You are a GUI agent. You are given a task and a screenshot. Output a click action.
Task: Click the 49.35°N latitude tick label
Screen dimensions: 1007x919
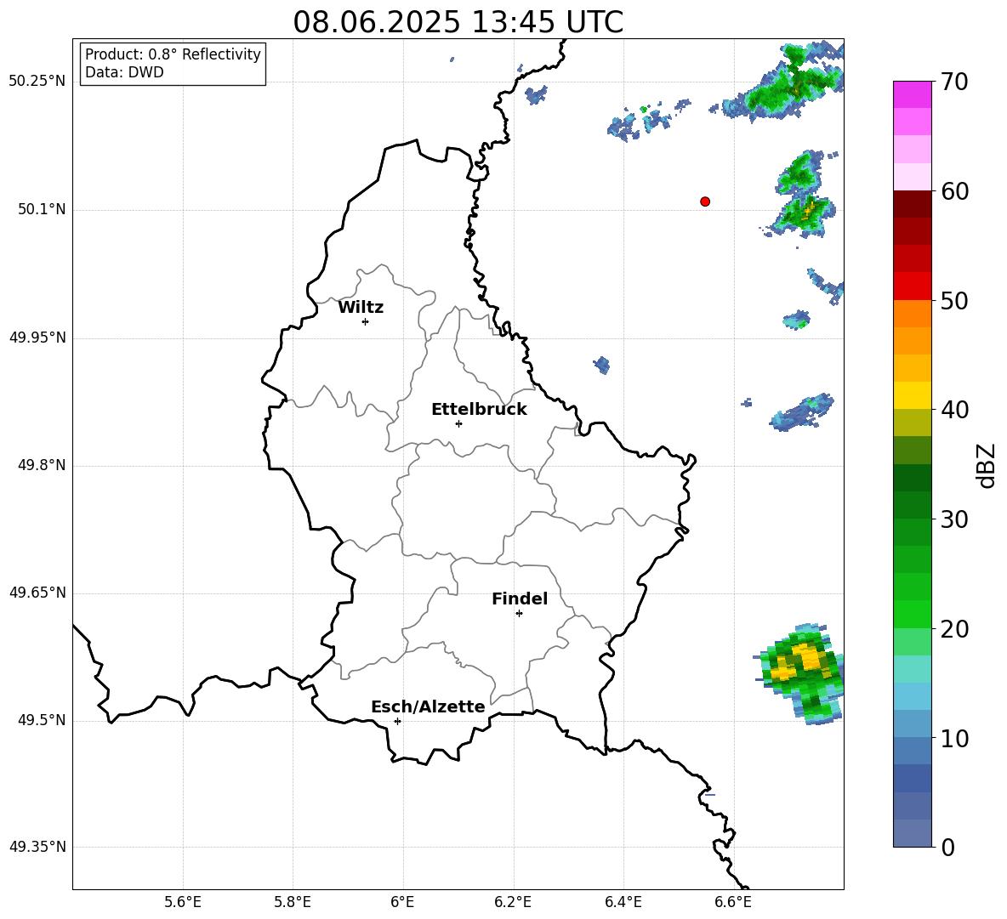[37, 847]
